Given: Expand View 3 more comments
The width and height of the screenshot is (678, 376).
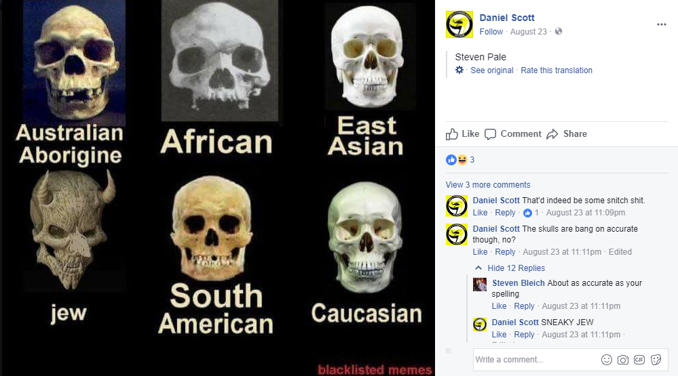Looking at the screenshot, I should pos(488,185).
